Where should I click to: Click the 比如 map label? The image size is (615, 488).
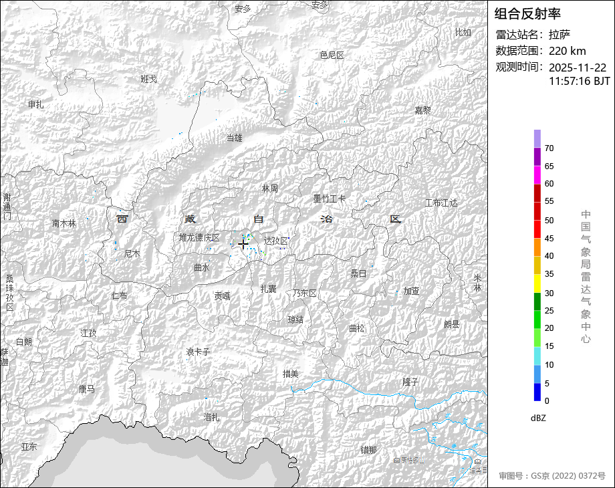[x=463, y=32]
